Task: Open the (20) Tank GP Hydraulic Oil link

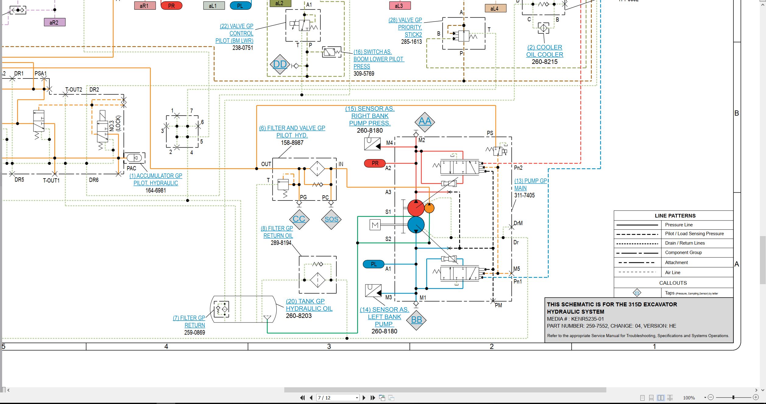Action: [309, 305]
